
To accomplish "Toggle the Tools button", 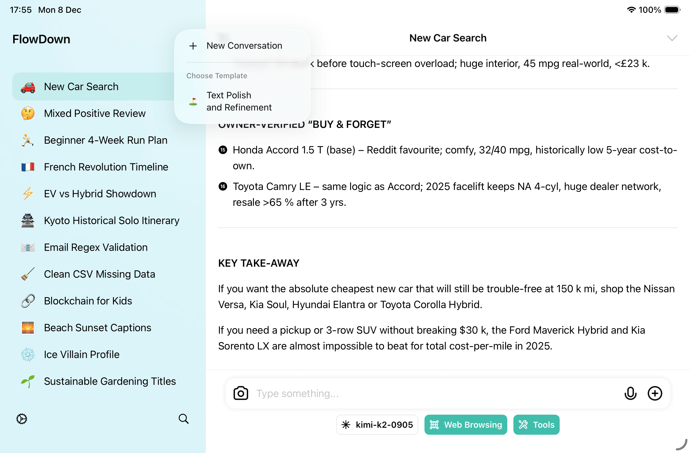I will [x=536, y=425].
